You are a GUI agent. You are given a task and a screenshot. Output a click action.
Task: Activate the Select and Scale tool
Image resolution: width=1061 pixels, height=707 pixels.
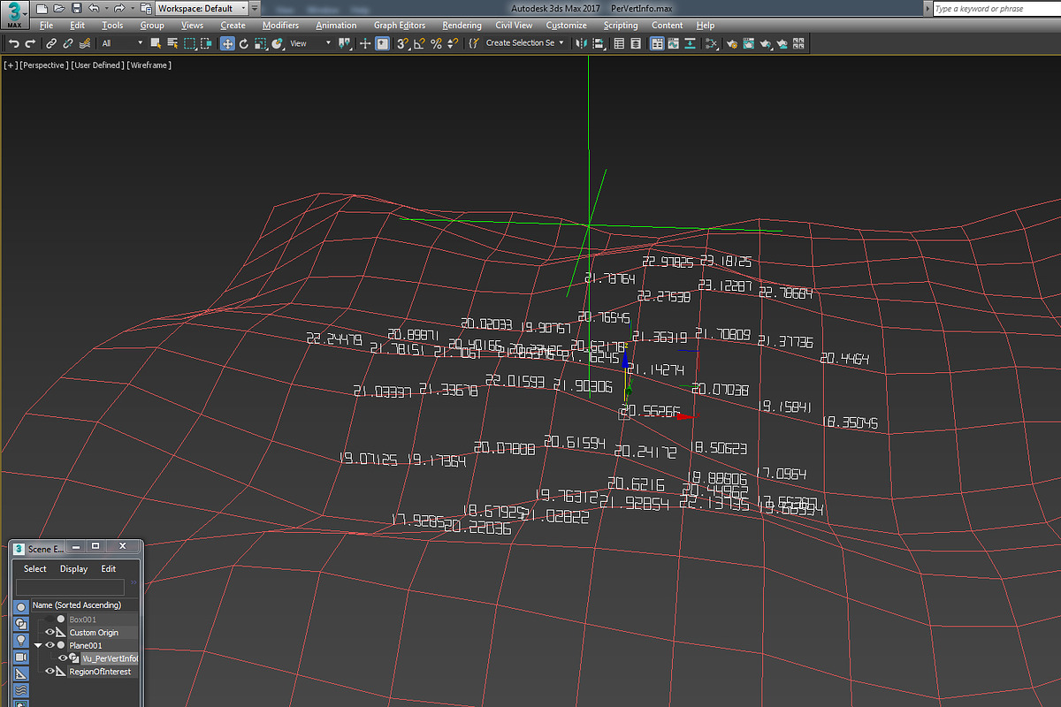pyautogui.click(x=260, y=43)
